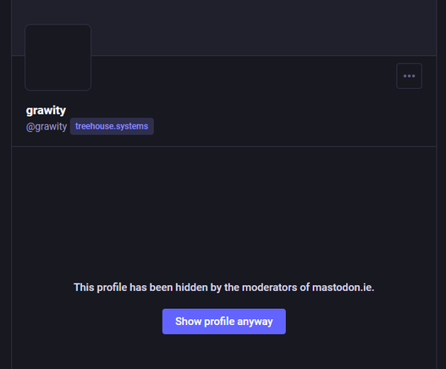Tap the ellipsis button beside the avatar
Image resolution: width=446 pixels, height=369 pixels.
[x=409, y=76]
